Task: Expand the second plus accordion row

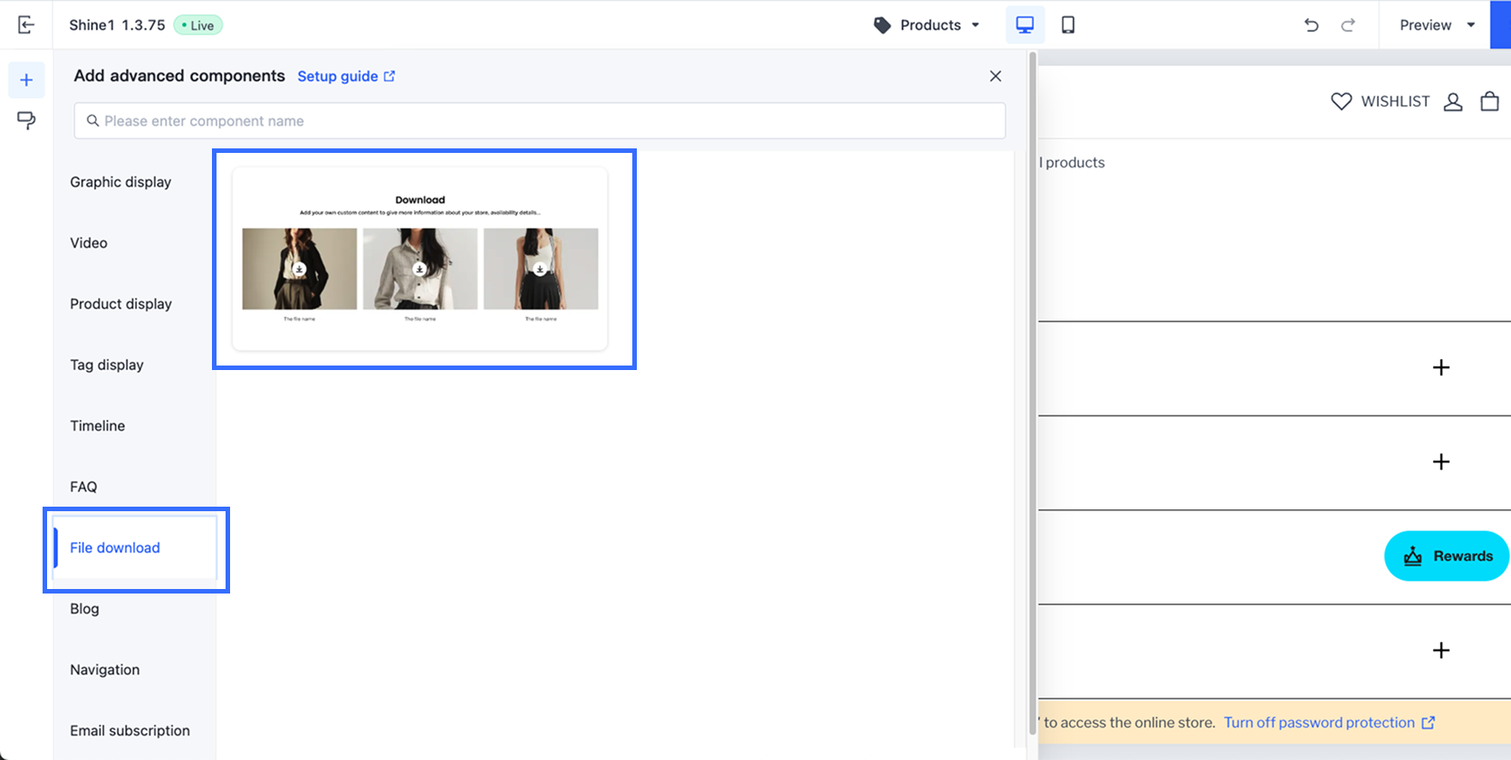Action: click(x=1441, y=461)
